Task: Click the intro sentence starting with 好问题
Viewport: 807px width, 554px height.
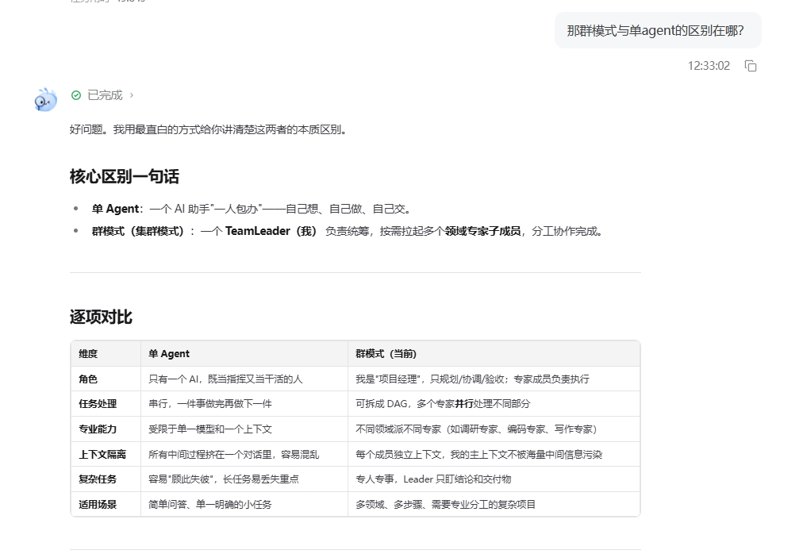Action: click(209, 129)
